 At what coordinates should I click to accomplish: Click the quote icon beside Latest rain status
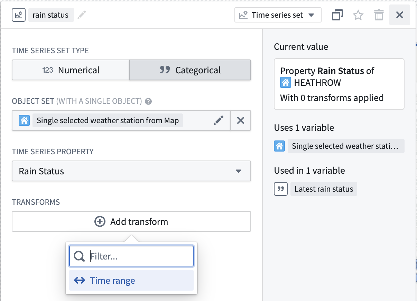[281, 189]
